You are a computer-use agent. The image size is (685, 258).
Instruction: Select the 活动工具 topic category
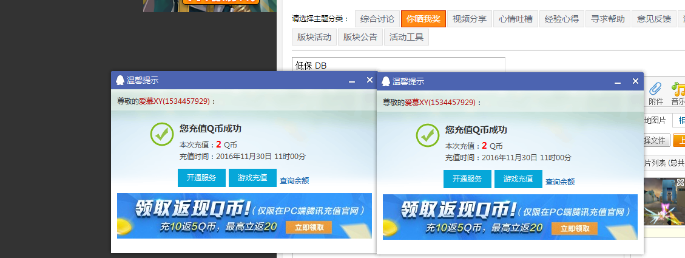coord(407,37)
